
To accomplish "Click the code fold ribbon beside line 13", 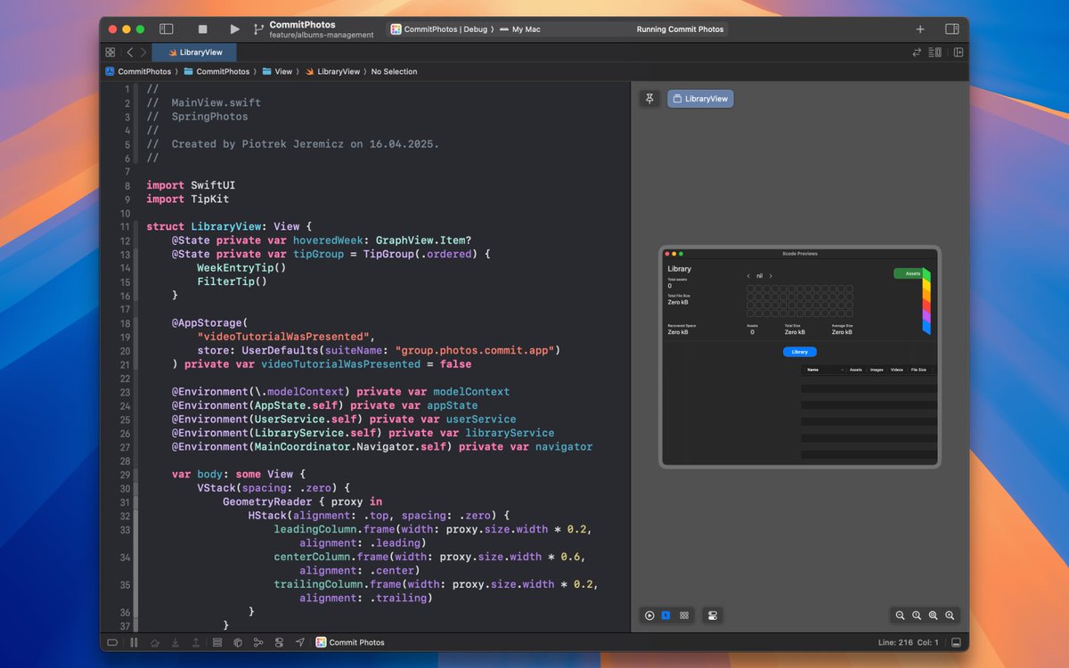I will (x=136, y=254).
